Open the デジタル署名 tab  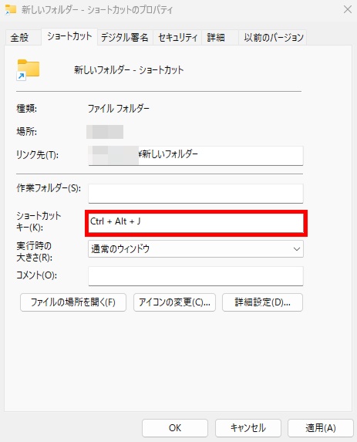(125, 37)
